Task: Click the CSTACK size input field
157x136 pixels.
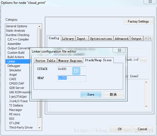Action: 72,69
